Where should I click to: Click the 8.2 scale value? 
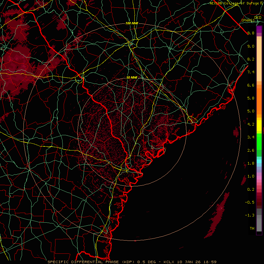pyautogui.click(x=251, y=59)
